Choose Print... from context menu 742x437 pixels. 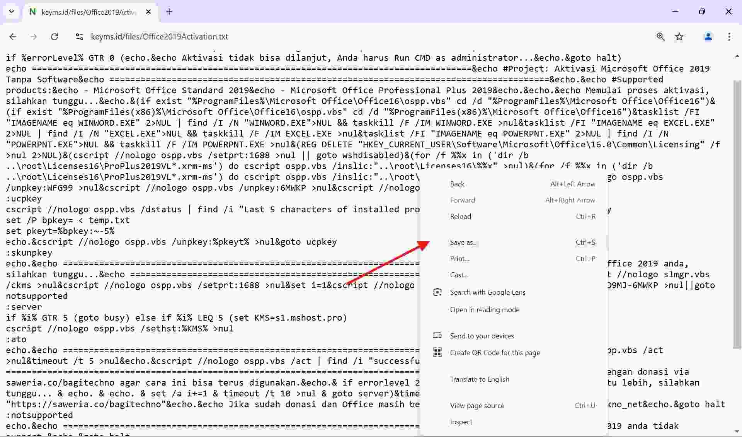pos(460,259)
